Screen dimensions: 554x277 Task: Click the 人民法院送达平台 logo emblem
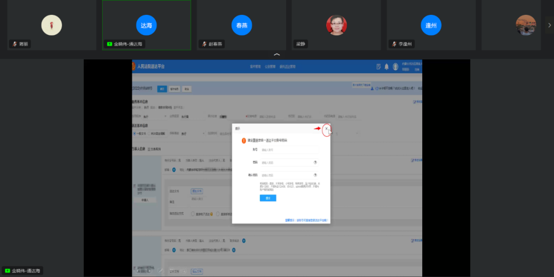pyautogui.click(x=134, y=66)
